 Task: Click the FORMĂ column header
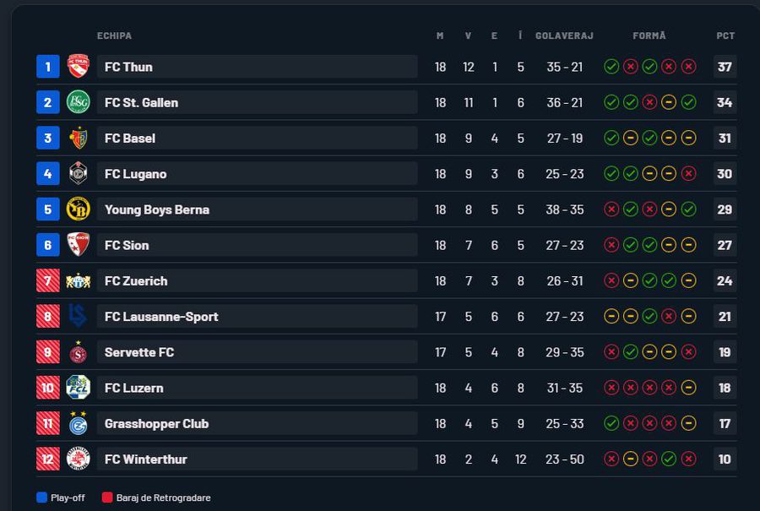point(649,36)
